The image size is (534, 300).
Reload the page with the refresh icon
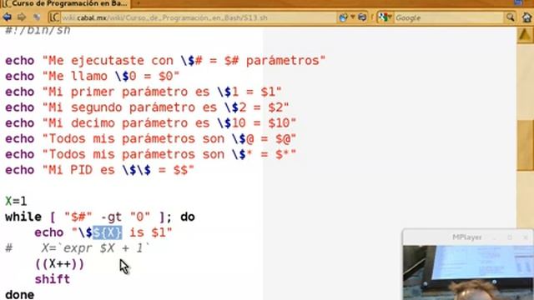(362, 17)
